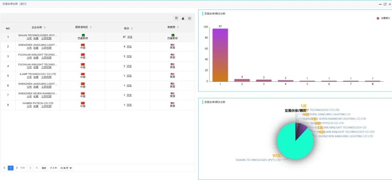The width and height of the screenshot is (392, 180).
Task: Click XIAMEN PVTECH CO LTD company name in table
Action: (x=38, y=103)
